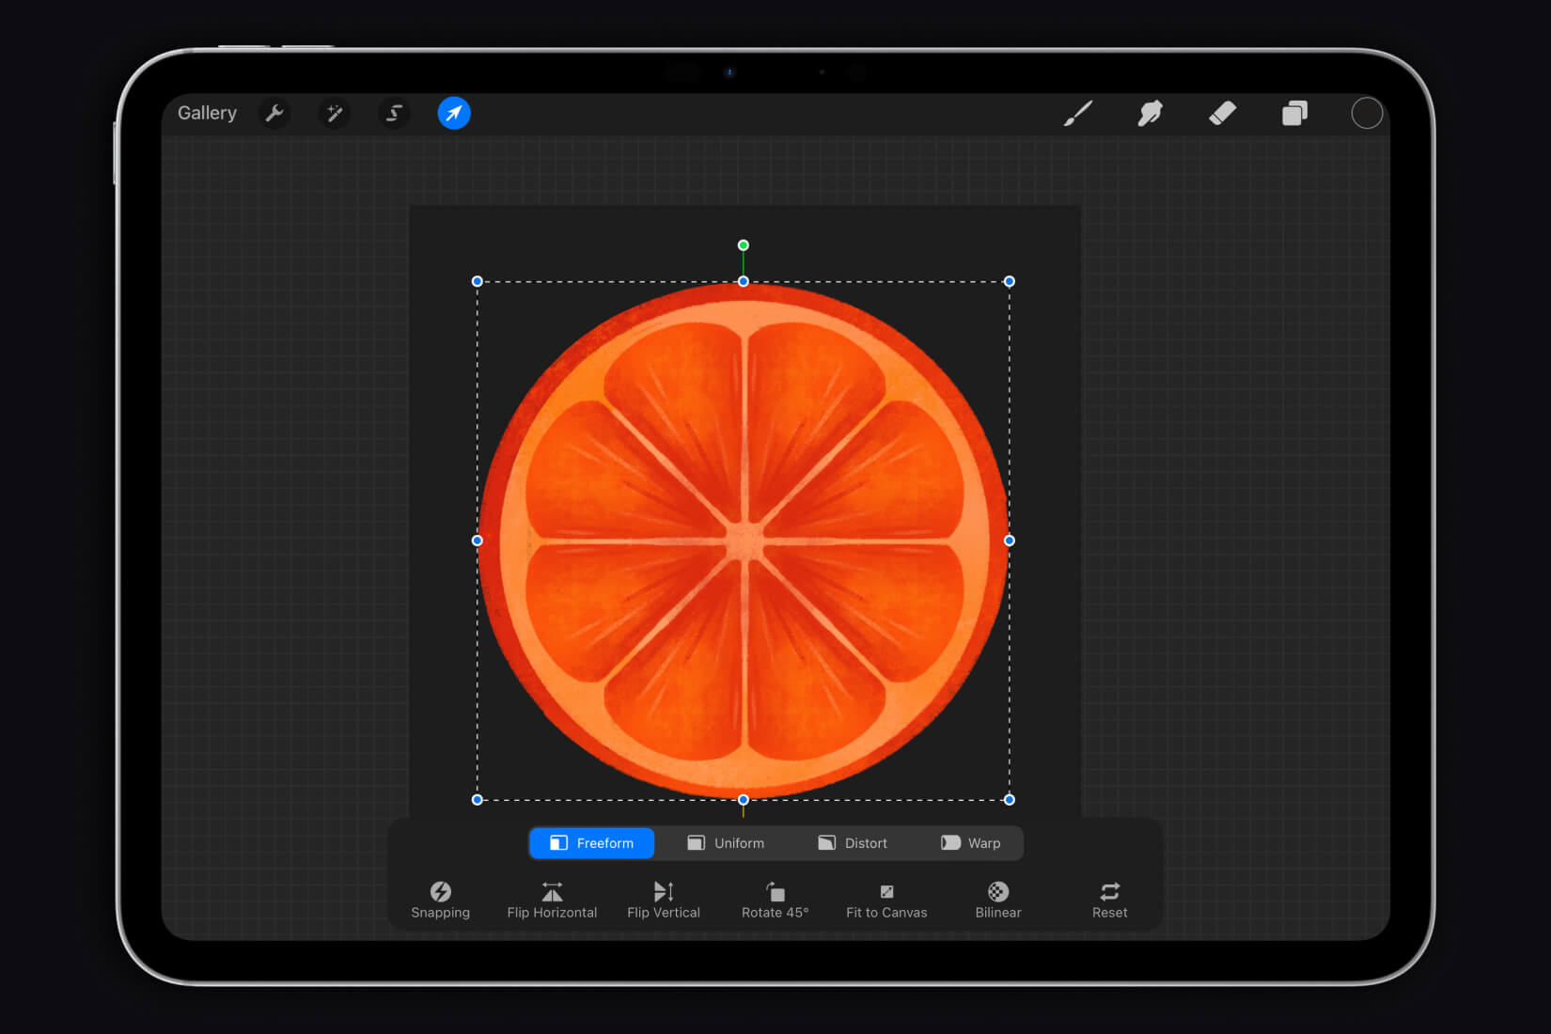
Task: Select the Brush tool
Action: [x=1078, y=114]
